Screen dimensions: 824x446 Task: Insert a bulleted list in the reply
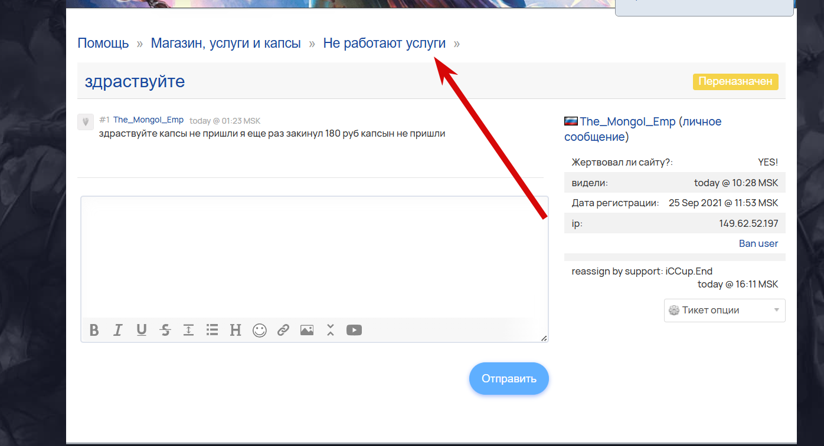(212, 330)
